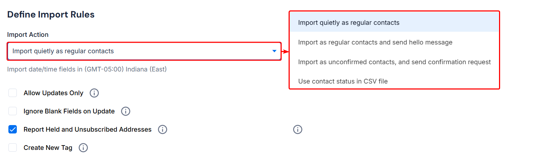Click the blue arrow of Import Action dropdown
The height and width of the screenshot is (163, 556).
(274, 51)
